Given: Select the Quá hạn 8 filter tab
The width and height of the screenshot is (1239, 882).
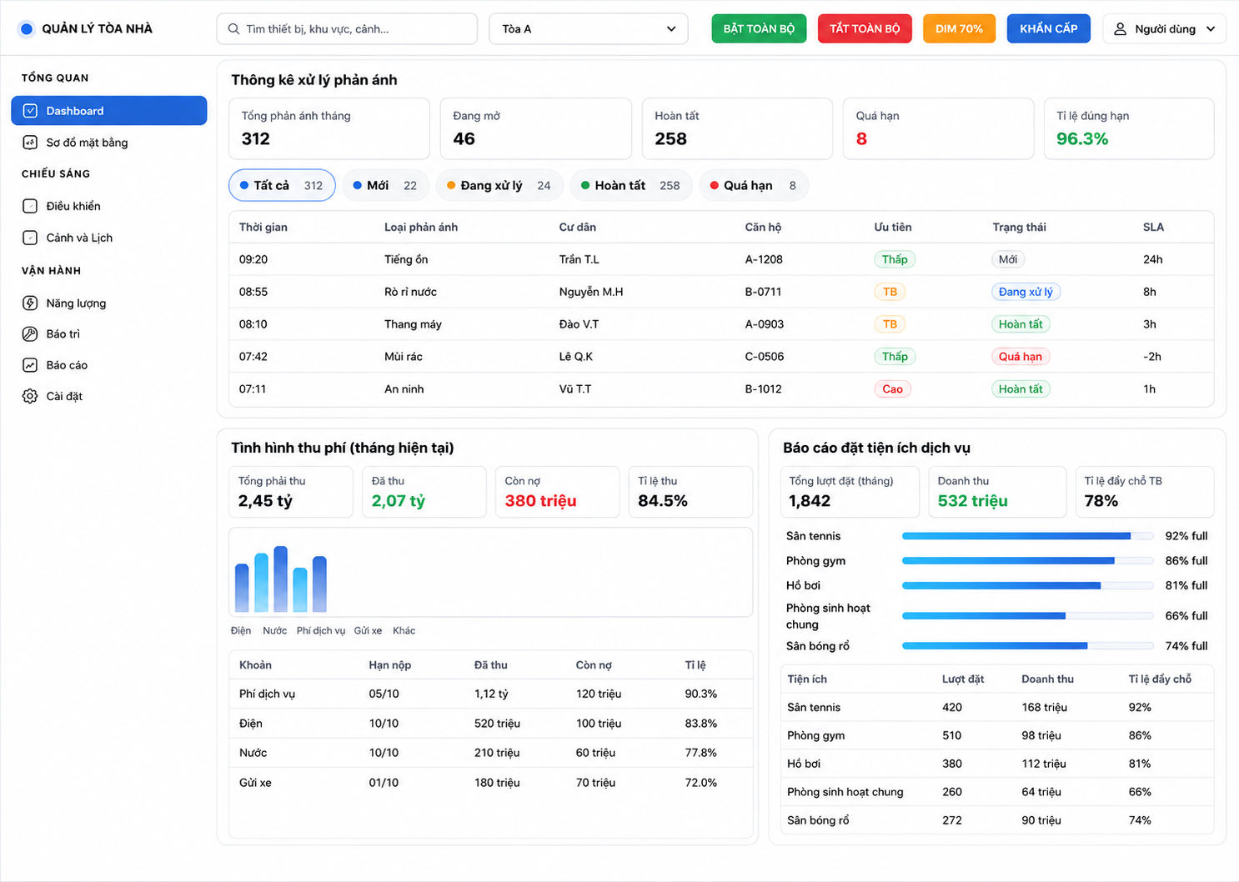Looking at the screenshot, I should point(753,185).
